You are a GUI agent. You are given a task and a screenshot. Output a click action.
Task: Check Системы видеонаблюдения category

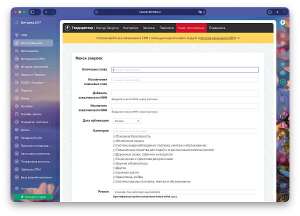tap(114, 145)
